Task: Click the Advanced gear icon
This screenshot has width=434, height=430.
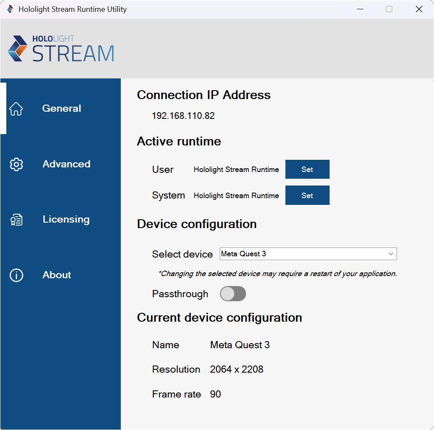Action: [x=16, y=164]
